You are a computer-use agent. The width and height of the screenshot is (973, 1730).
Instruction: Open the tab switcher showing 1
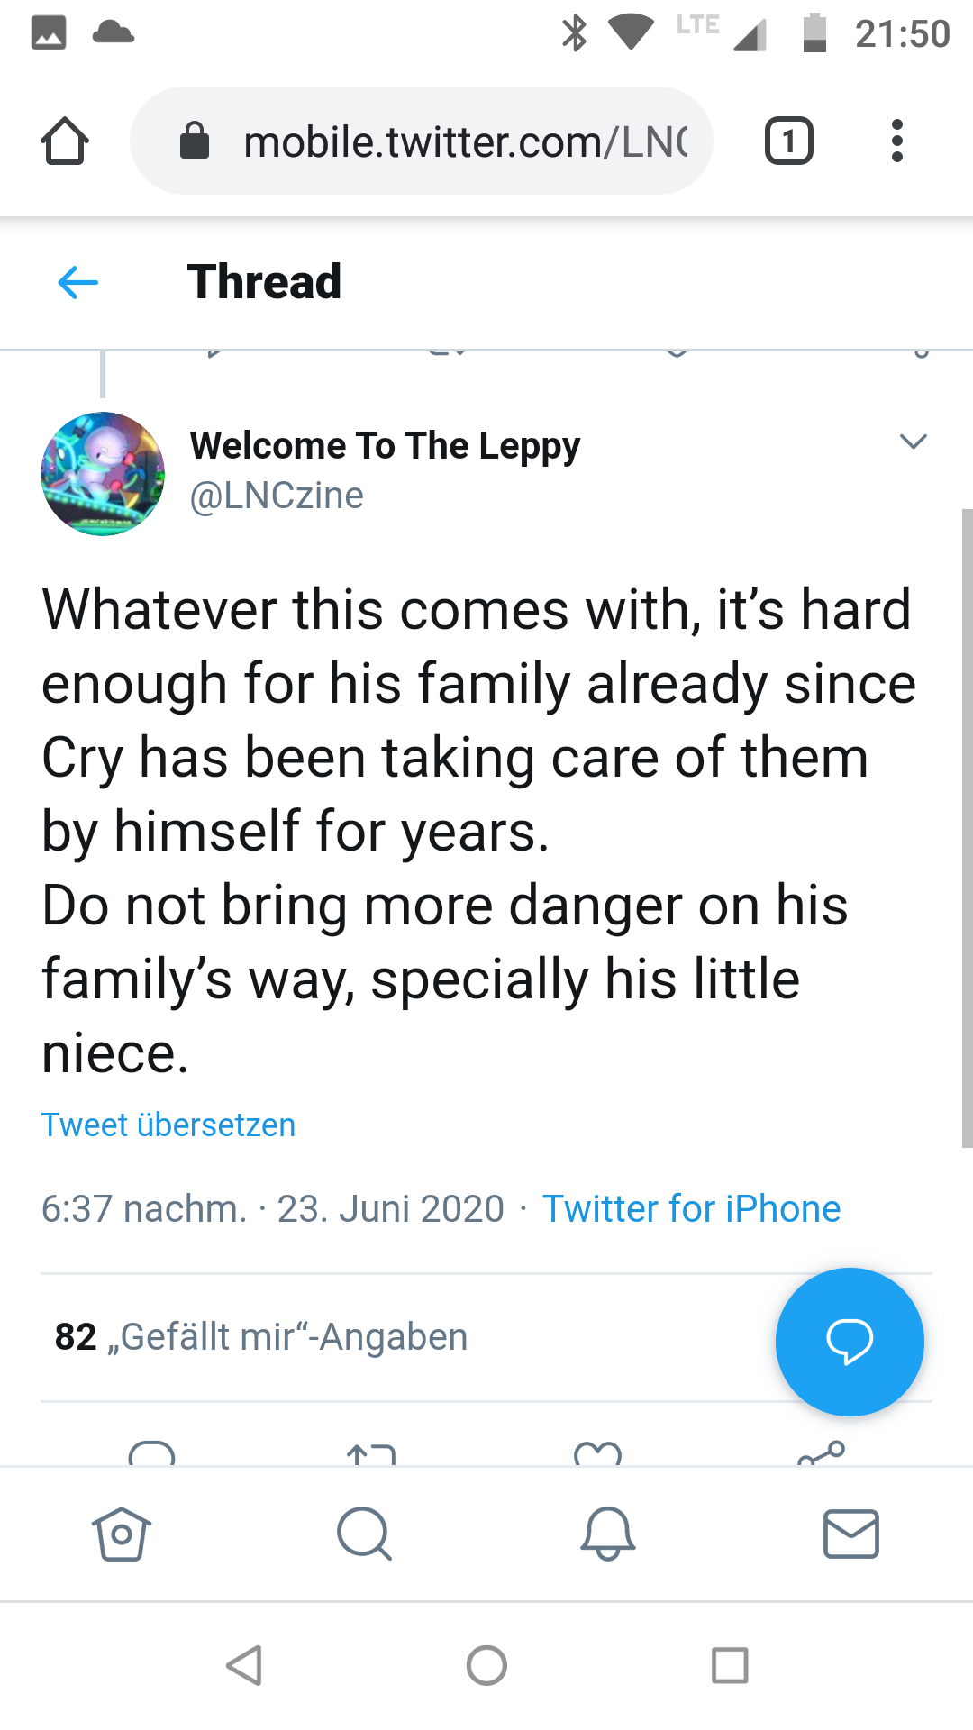click(x=789, y=141)
